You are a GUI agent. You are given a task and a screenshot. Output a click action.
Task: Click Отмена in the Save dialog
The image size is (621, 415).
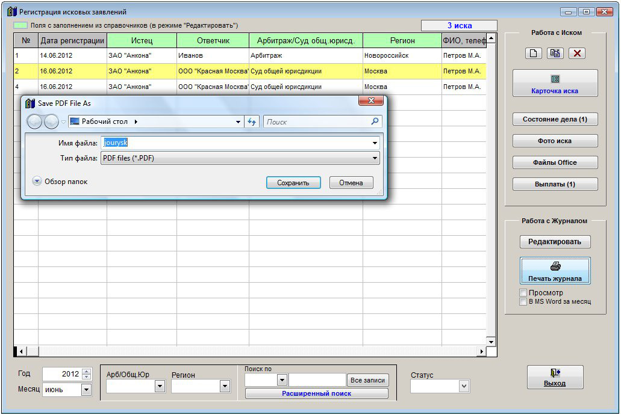tap(351, 183)
